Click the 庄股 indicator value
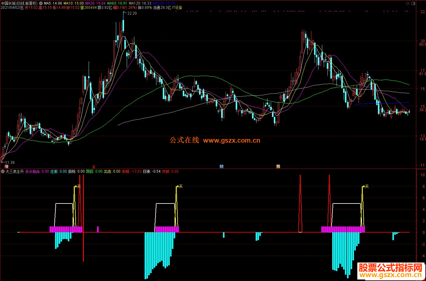426x281 pixels. click(58, 171)
